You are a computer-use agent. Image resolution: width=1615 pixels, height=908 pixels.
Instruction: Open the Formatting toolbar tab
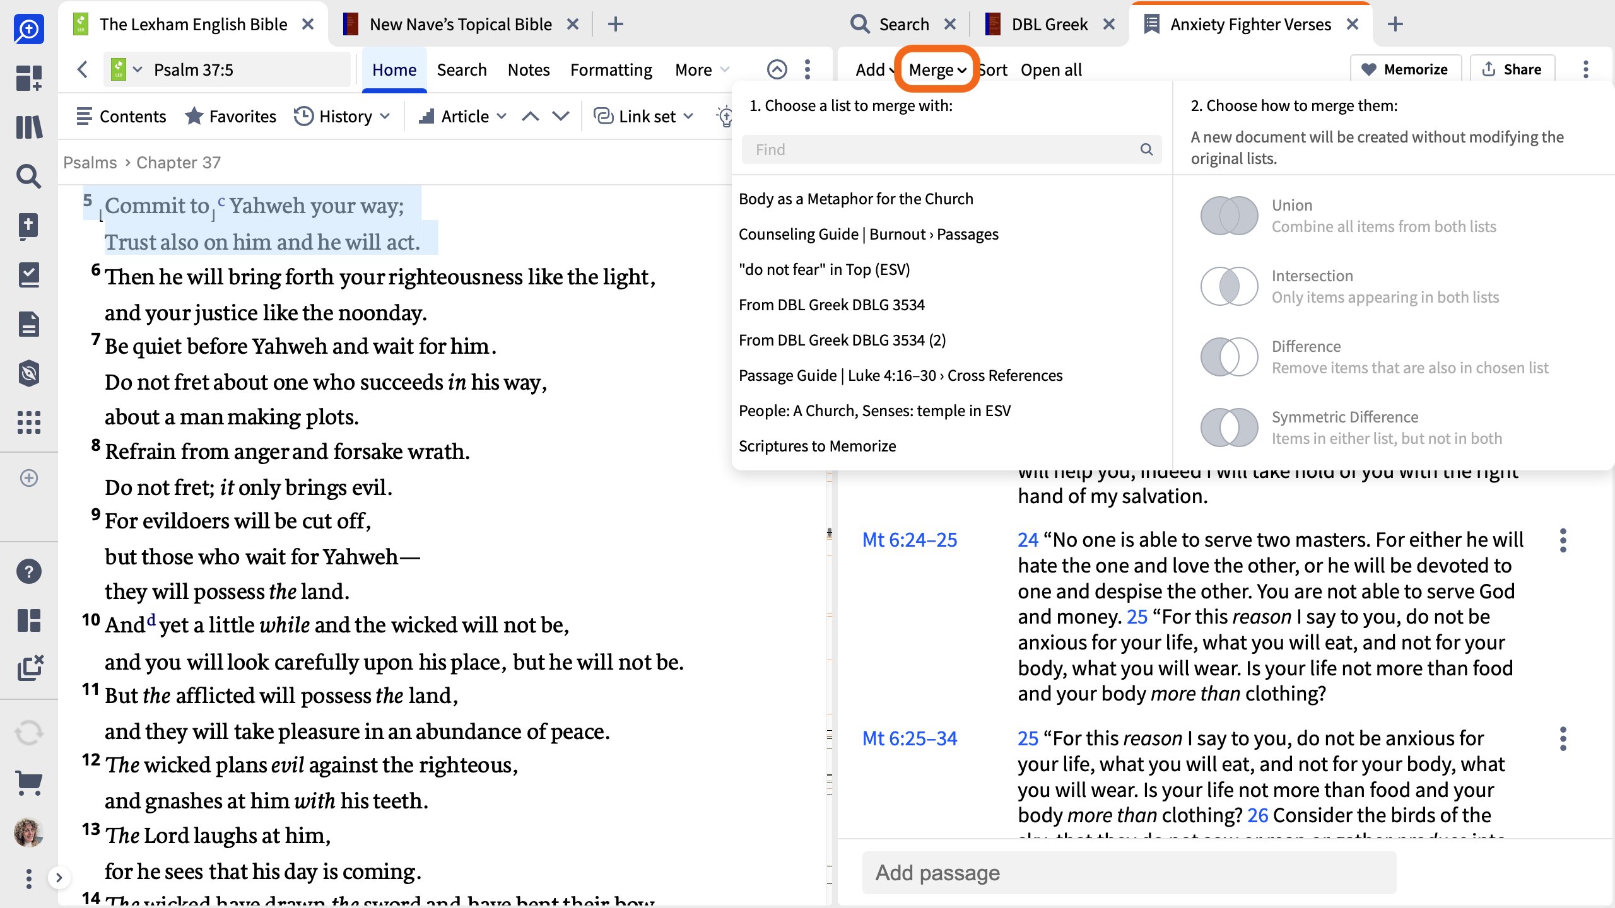point(611,69)
